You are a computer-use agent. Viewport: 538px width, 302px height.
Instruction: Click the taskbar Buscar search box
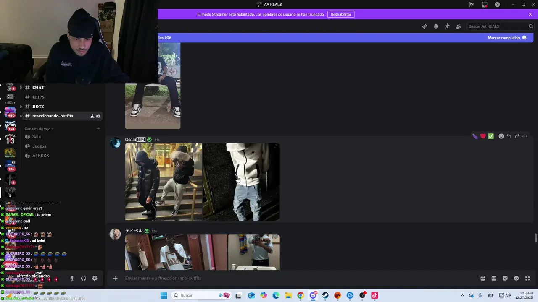[x=202, y=295]
